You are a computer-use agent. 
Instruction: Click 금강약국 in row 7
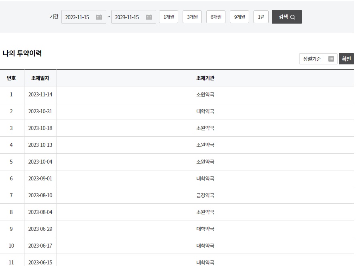pos(205,195)
